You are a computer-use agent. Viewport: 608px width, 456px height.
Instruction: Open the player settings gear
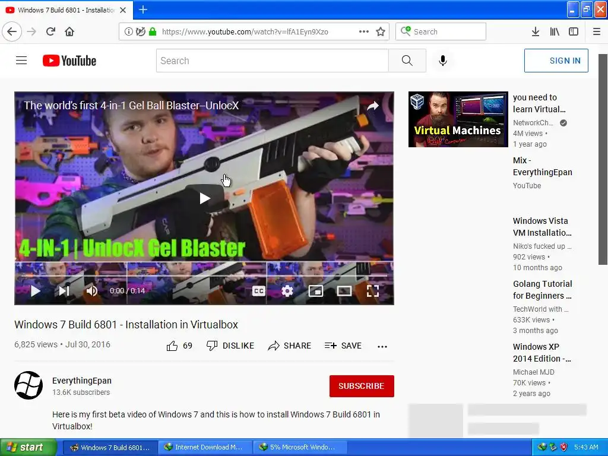click(x=287, y=291)
